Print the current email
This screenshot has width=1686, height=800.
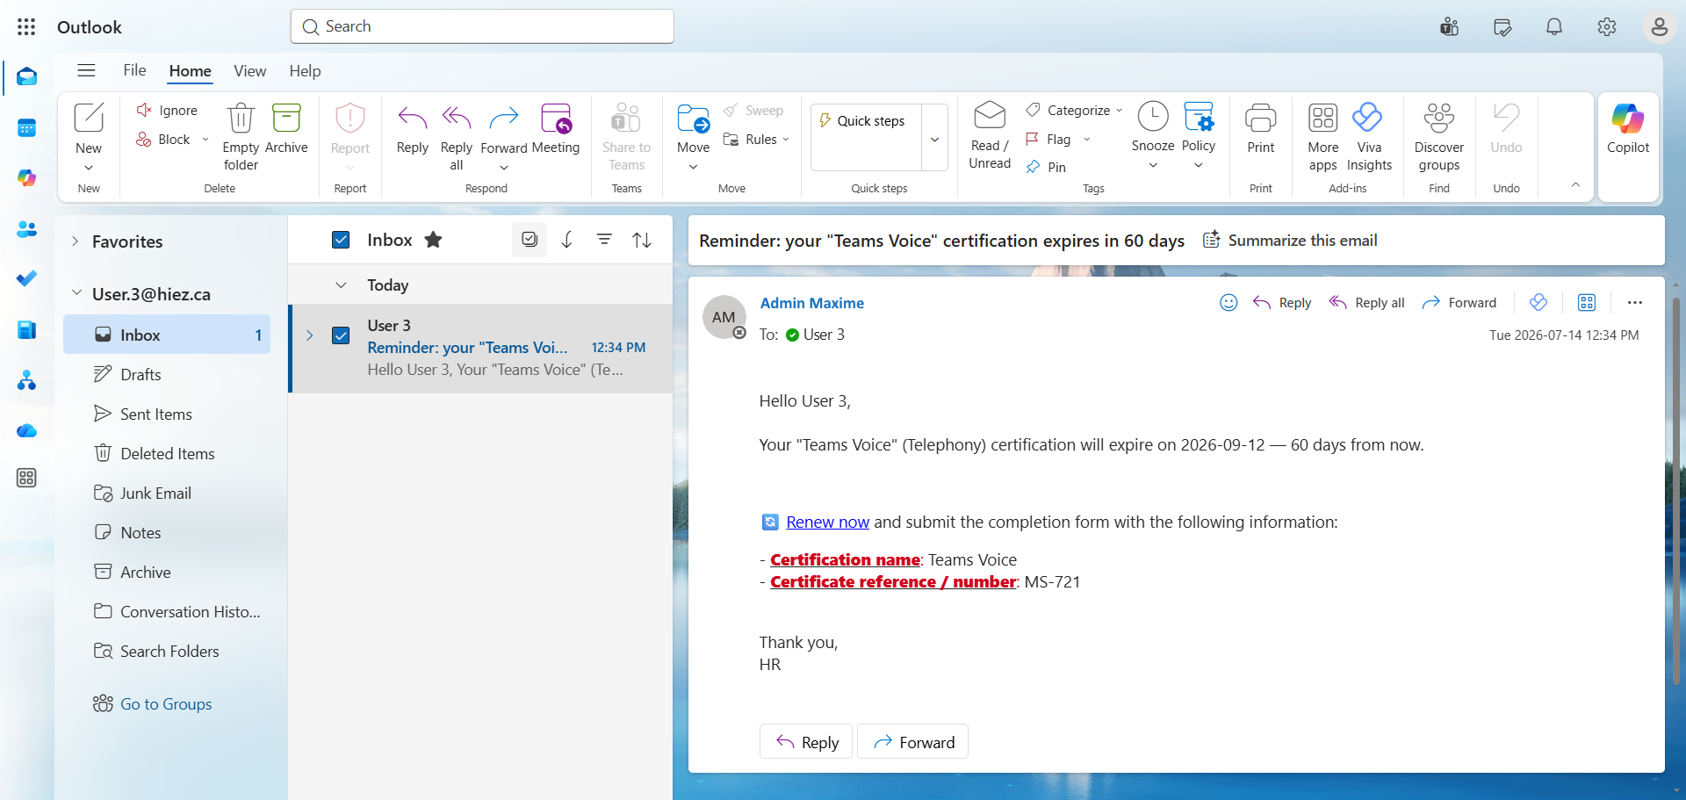(1260, 128)
